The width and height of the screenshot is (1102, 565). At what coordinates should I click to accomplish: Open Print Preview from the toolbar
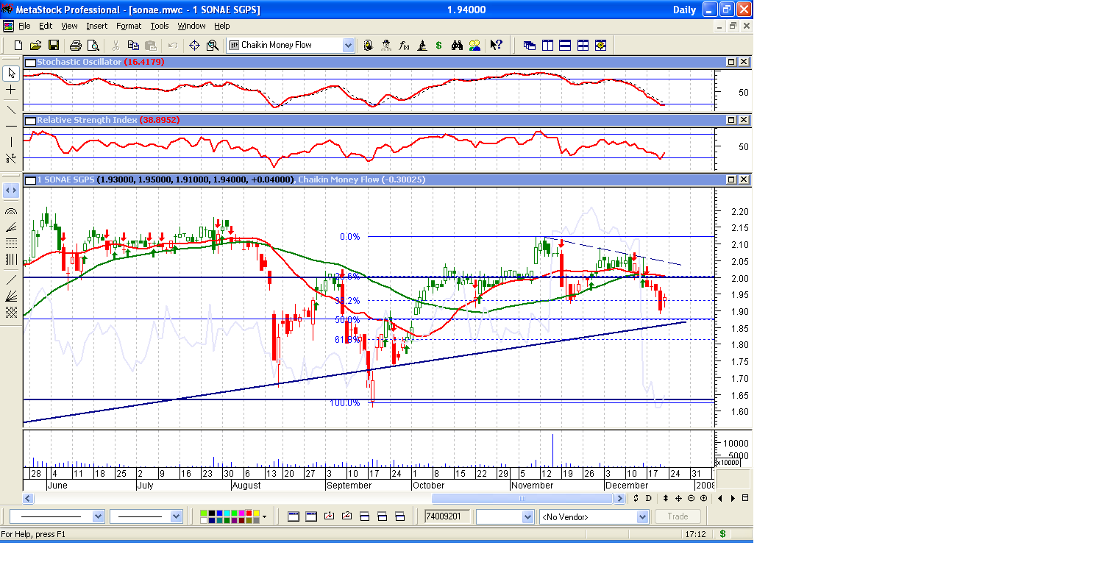click(93, 45)
